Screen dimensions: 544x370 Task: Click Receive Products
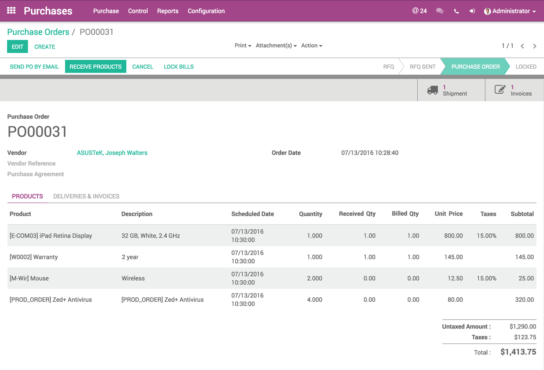(96, 66)
